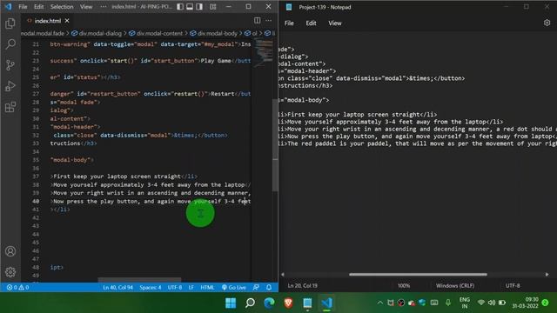Open ENG IN language switcher
The image size is (557, 313).
click(x=464, y=303)
